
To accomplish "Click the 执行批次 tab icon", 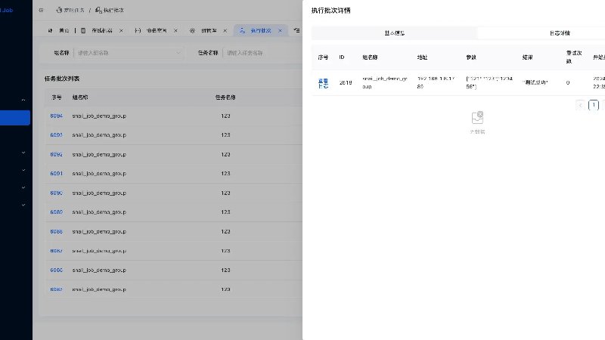I will tap(242, 30).
